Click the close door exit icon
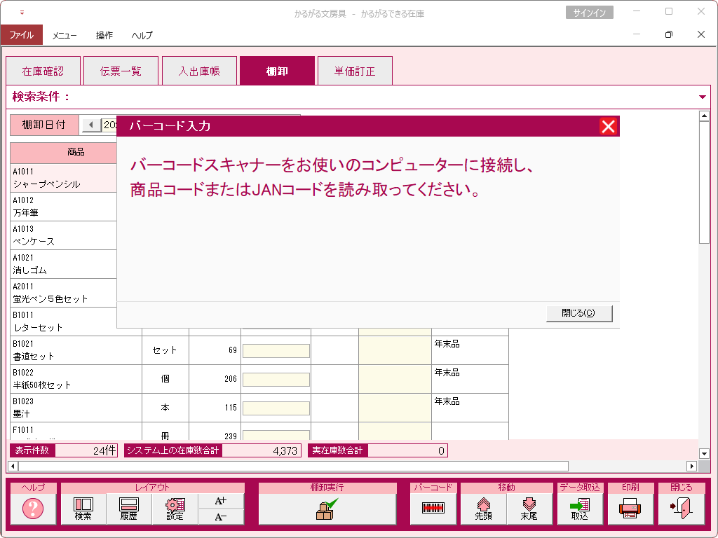The height and width of the screenshot is (538, 718). [x=681, y=509]
